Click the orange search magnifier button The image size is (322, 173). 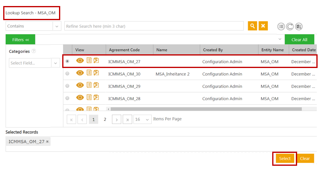tap(253, 26)
